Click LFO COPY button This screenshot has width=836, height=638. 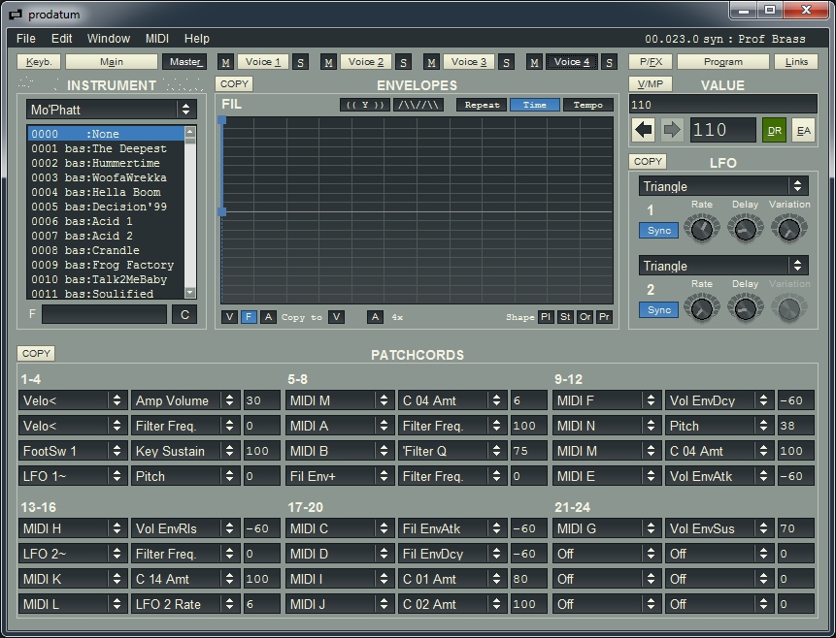pyautogui.click(x=648, y=161)
